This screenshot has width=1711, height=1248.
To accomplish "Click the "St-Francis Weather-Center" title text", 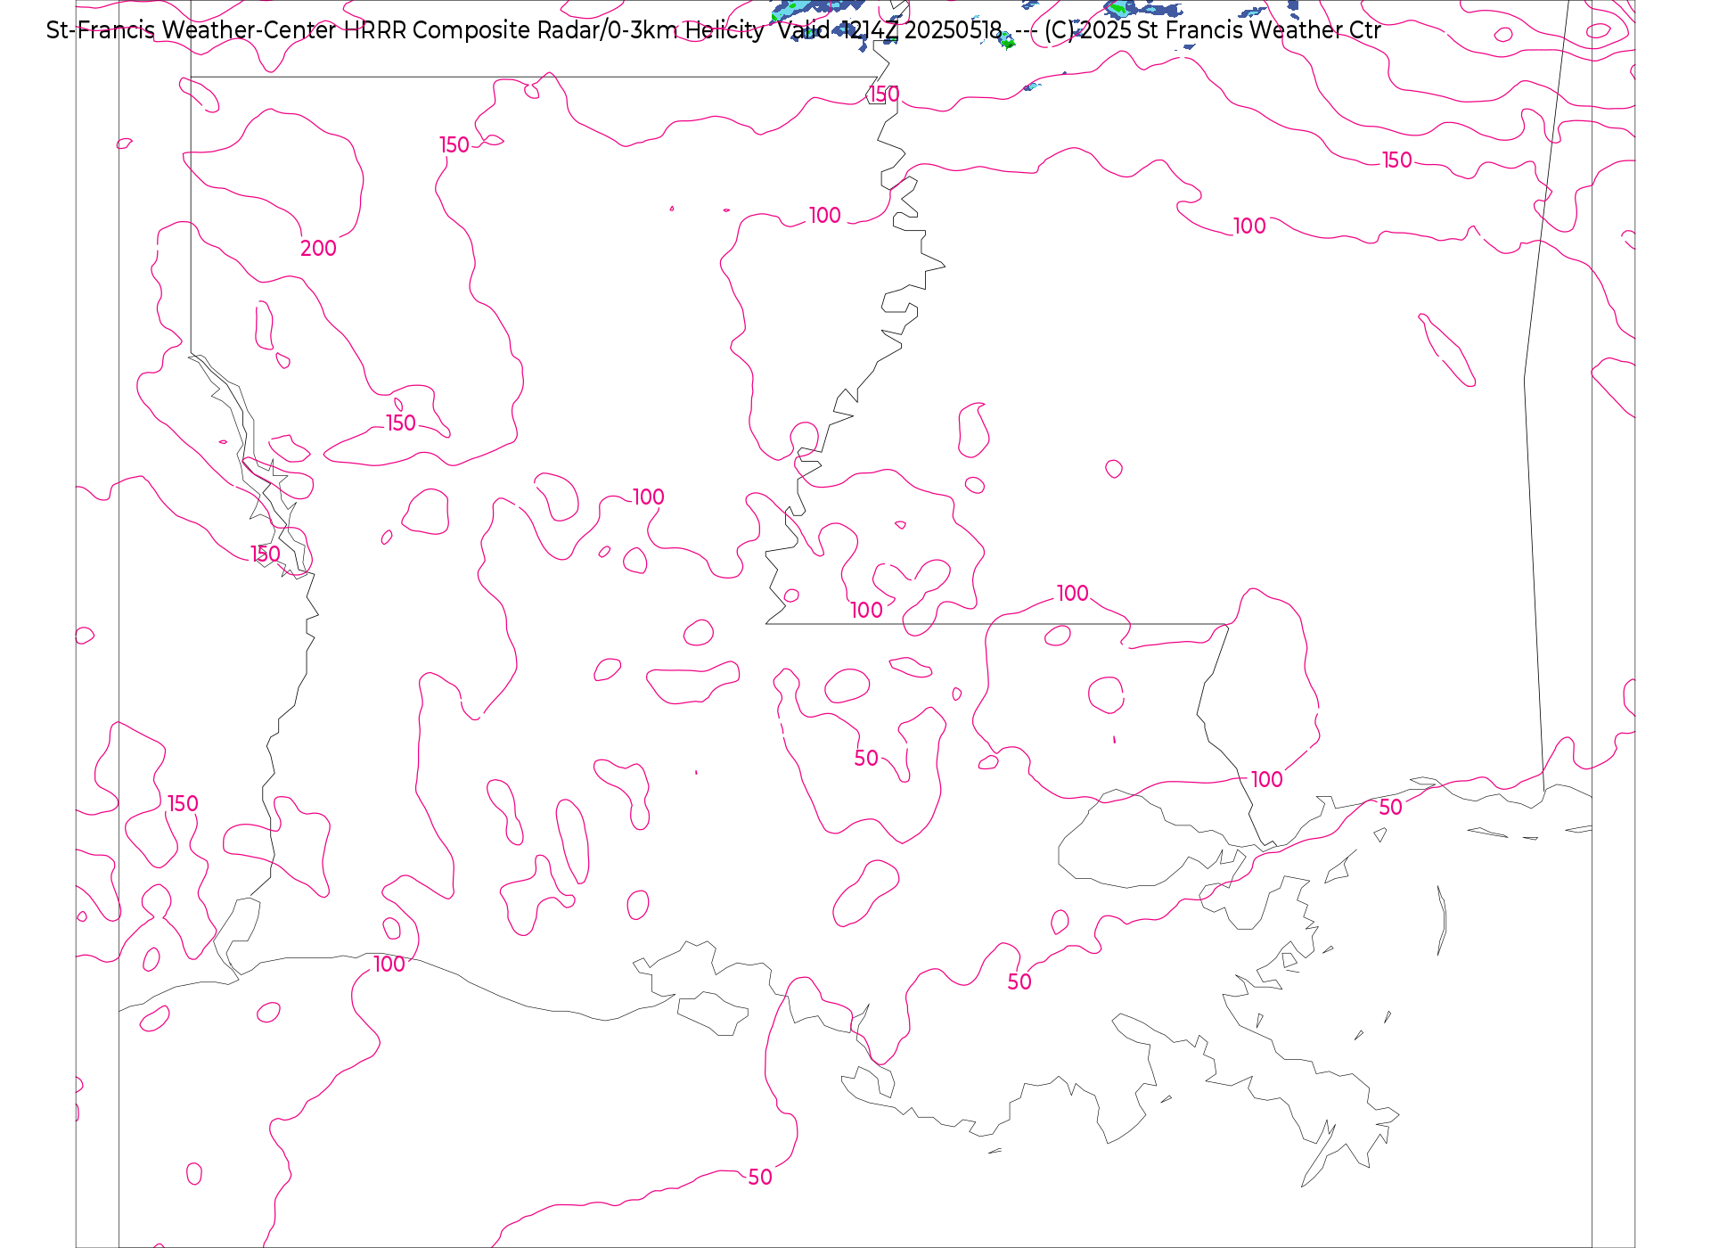I will point(192,30).
